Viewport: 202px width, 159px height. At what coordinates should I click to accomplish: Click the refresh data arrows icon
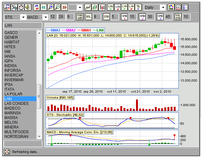coord(37,7)
